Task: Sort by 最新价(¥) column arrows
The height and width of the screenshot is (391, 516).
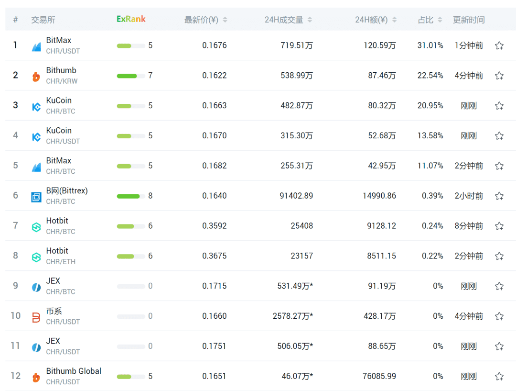Action: click(225, 20)
